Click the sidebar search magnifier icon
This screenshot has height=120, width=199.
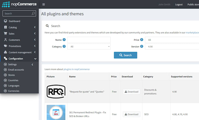click(x=33, y=13)
